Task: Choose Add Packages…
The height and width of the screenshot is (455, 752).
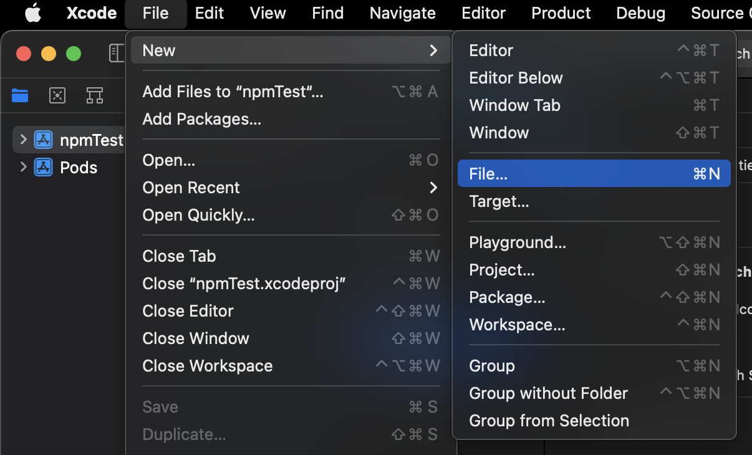Action: [291, 119]
